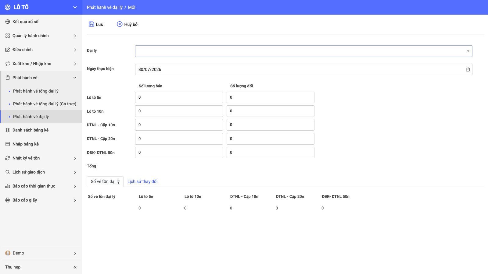The width and height of the screenshot is (488, 274).
Task: Click the Demo user avatar
Action: point(8,253)
